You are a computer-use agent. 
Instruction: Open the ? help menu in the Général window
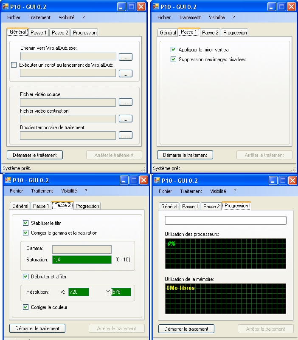point(83,17)
